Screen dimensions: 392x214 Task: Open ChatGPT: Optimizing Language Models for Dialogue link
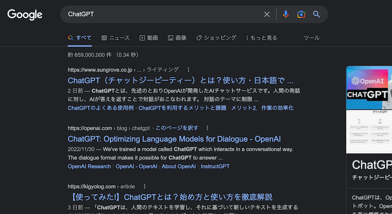pyautogui.click(x=174, y=139)
